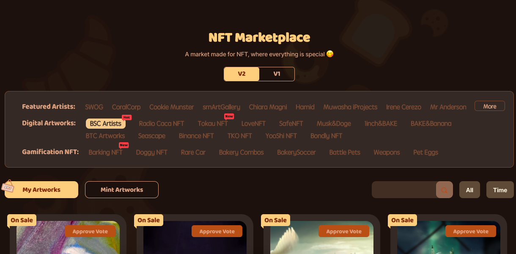
Task: Switch to V1 marketplace
Action: pyautogui.click(x=277, y=74)
